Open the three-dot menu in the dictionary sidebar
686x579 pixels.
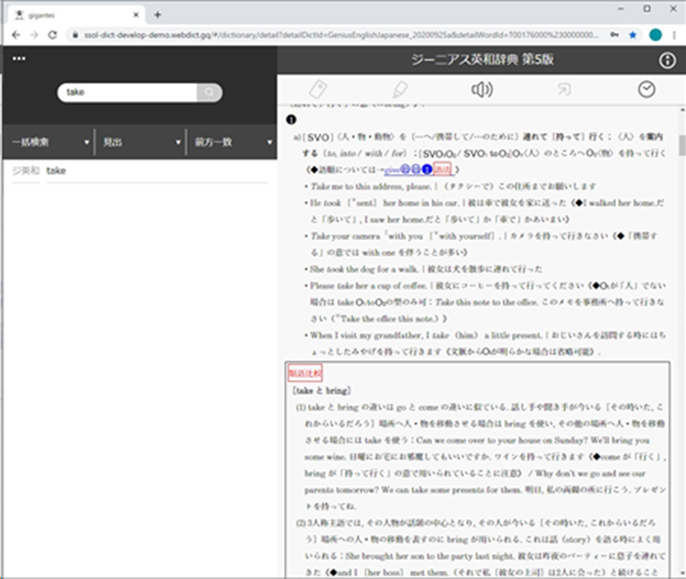[19, 59]
